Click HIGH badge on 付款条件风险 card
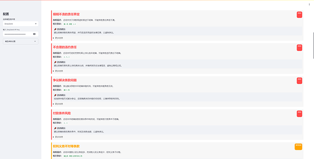The width and height of the screenshot is (314, 159). (299, 114)
